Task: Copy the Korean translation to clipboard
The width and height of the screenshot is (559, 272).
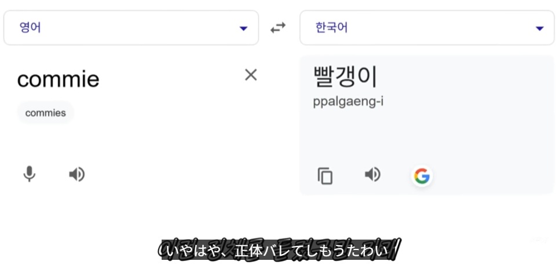Action: pyautogui.click(x=325, y=175)
